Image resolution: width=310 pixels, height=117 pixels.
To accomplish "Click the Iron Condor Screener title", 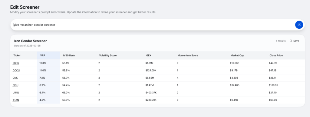I will tap(31, 41).
